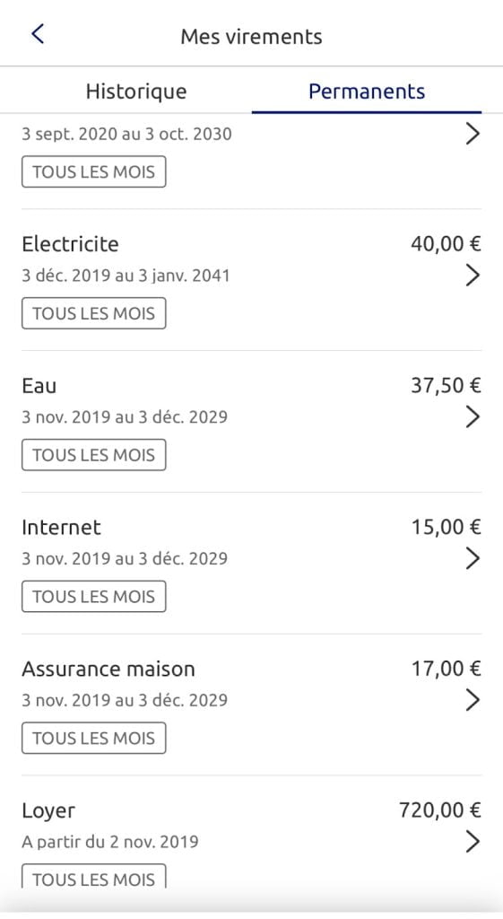This screenshot has width=503, height=919.
Task: Open chevron beside the 3 sept. 2020 transfer
Action: click(472, 134)
